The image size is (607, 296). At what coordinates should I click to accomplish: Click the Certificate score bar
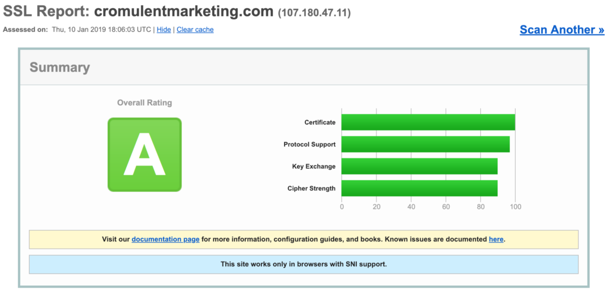point(428,122)
